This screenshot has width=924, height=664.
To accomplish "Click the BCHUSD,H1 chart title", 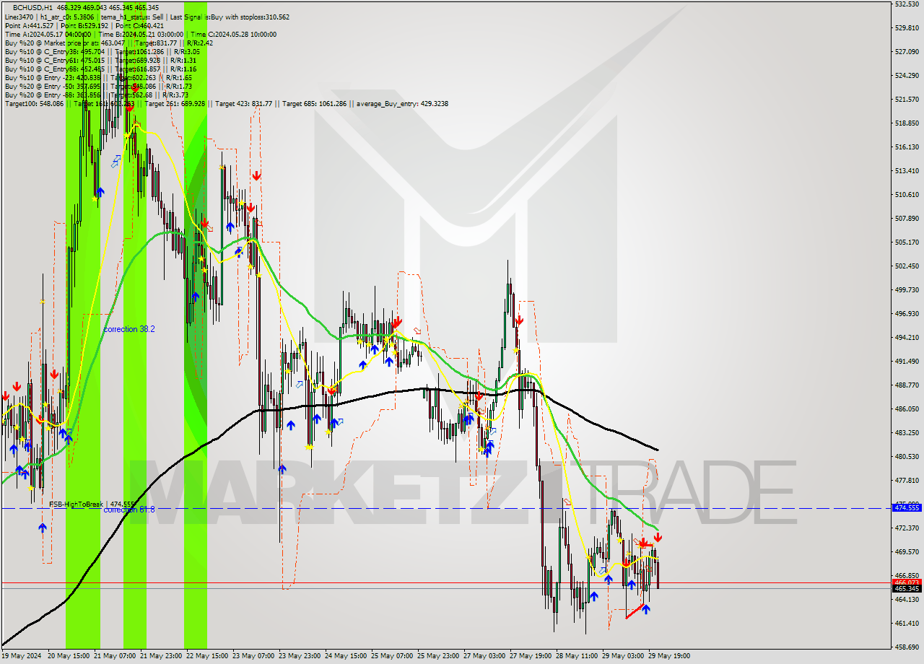I will (34, 8).
